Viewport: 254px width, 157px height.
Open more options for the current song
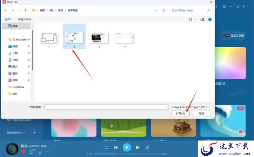48,152
